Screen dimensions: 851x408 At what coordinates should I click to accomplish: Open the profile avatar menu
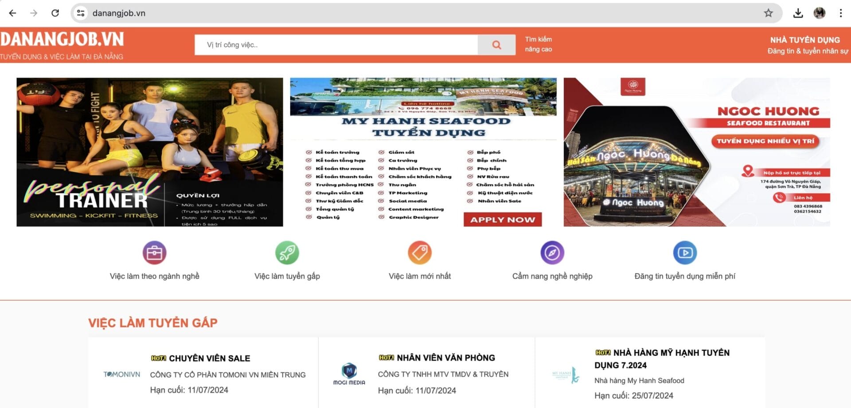tap(820, 13)
